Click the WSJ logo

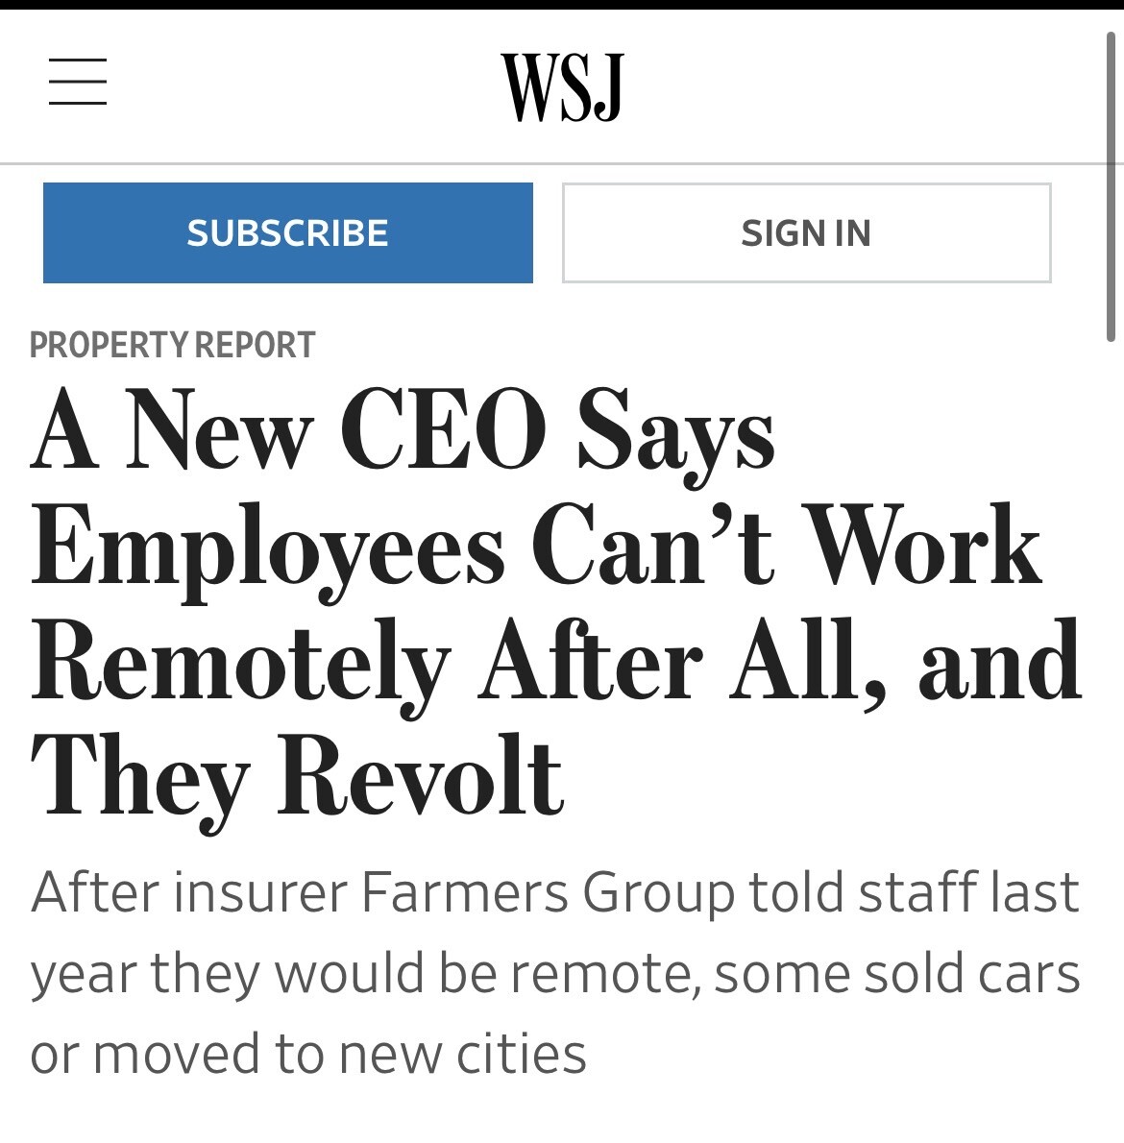click(x=563, y=87)
